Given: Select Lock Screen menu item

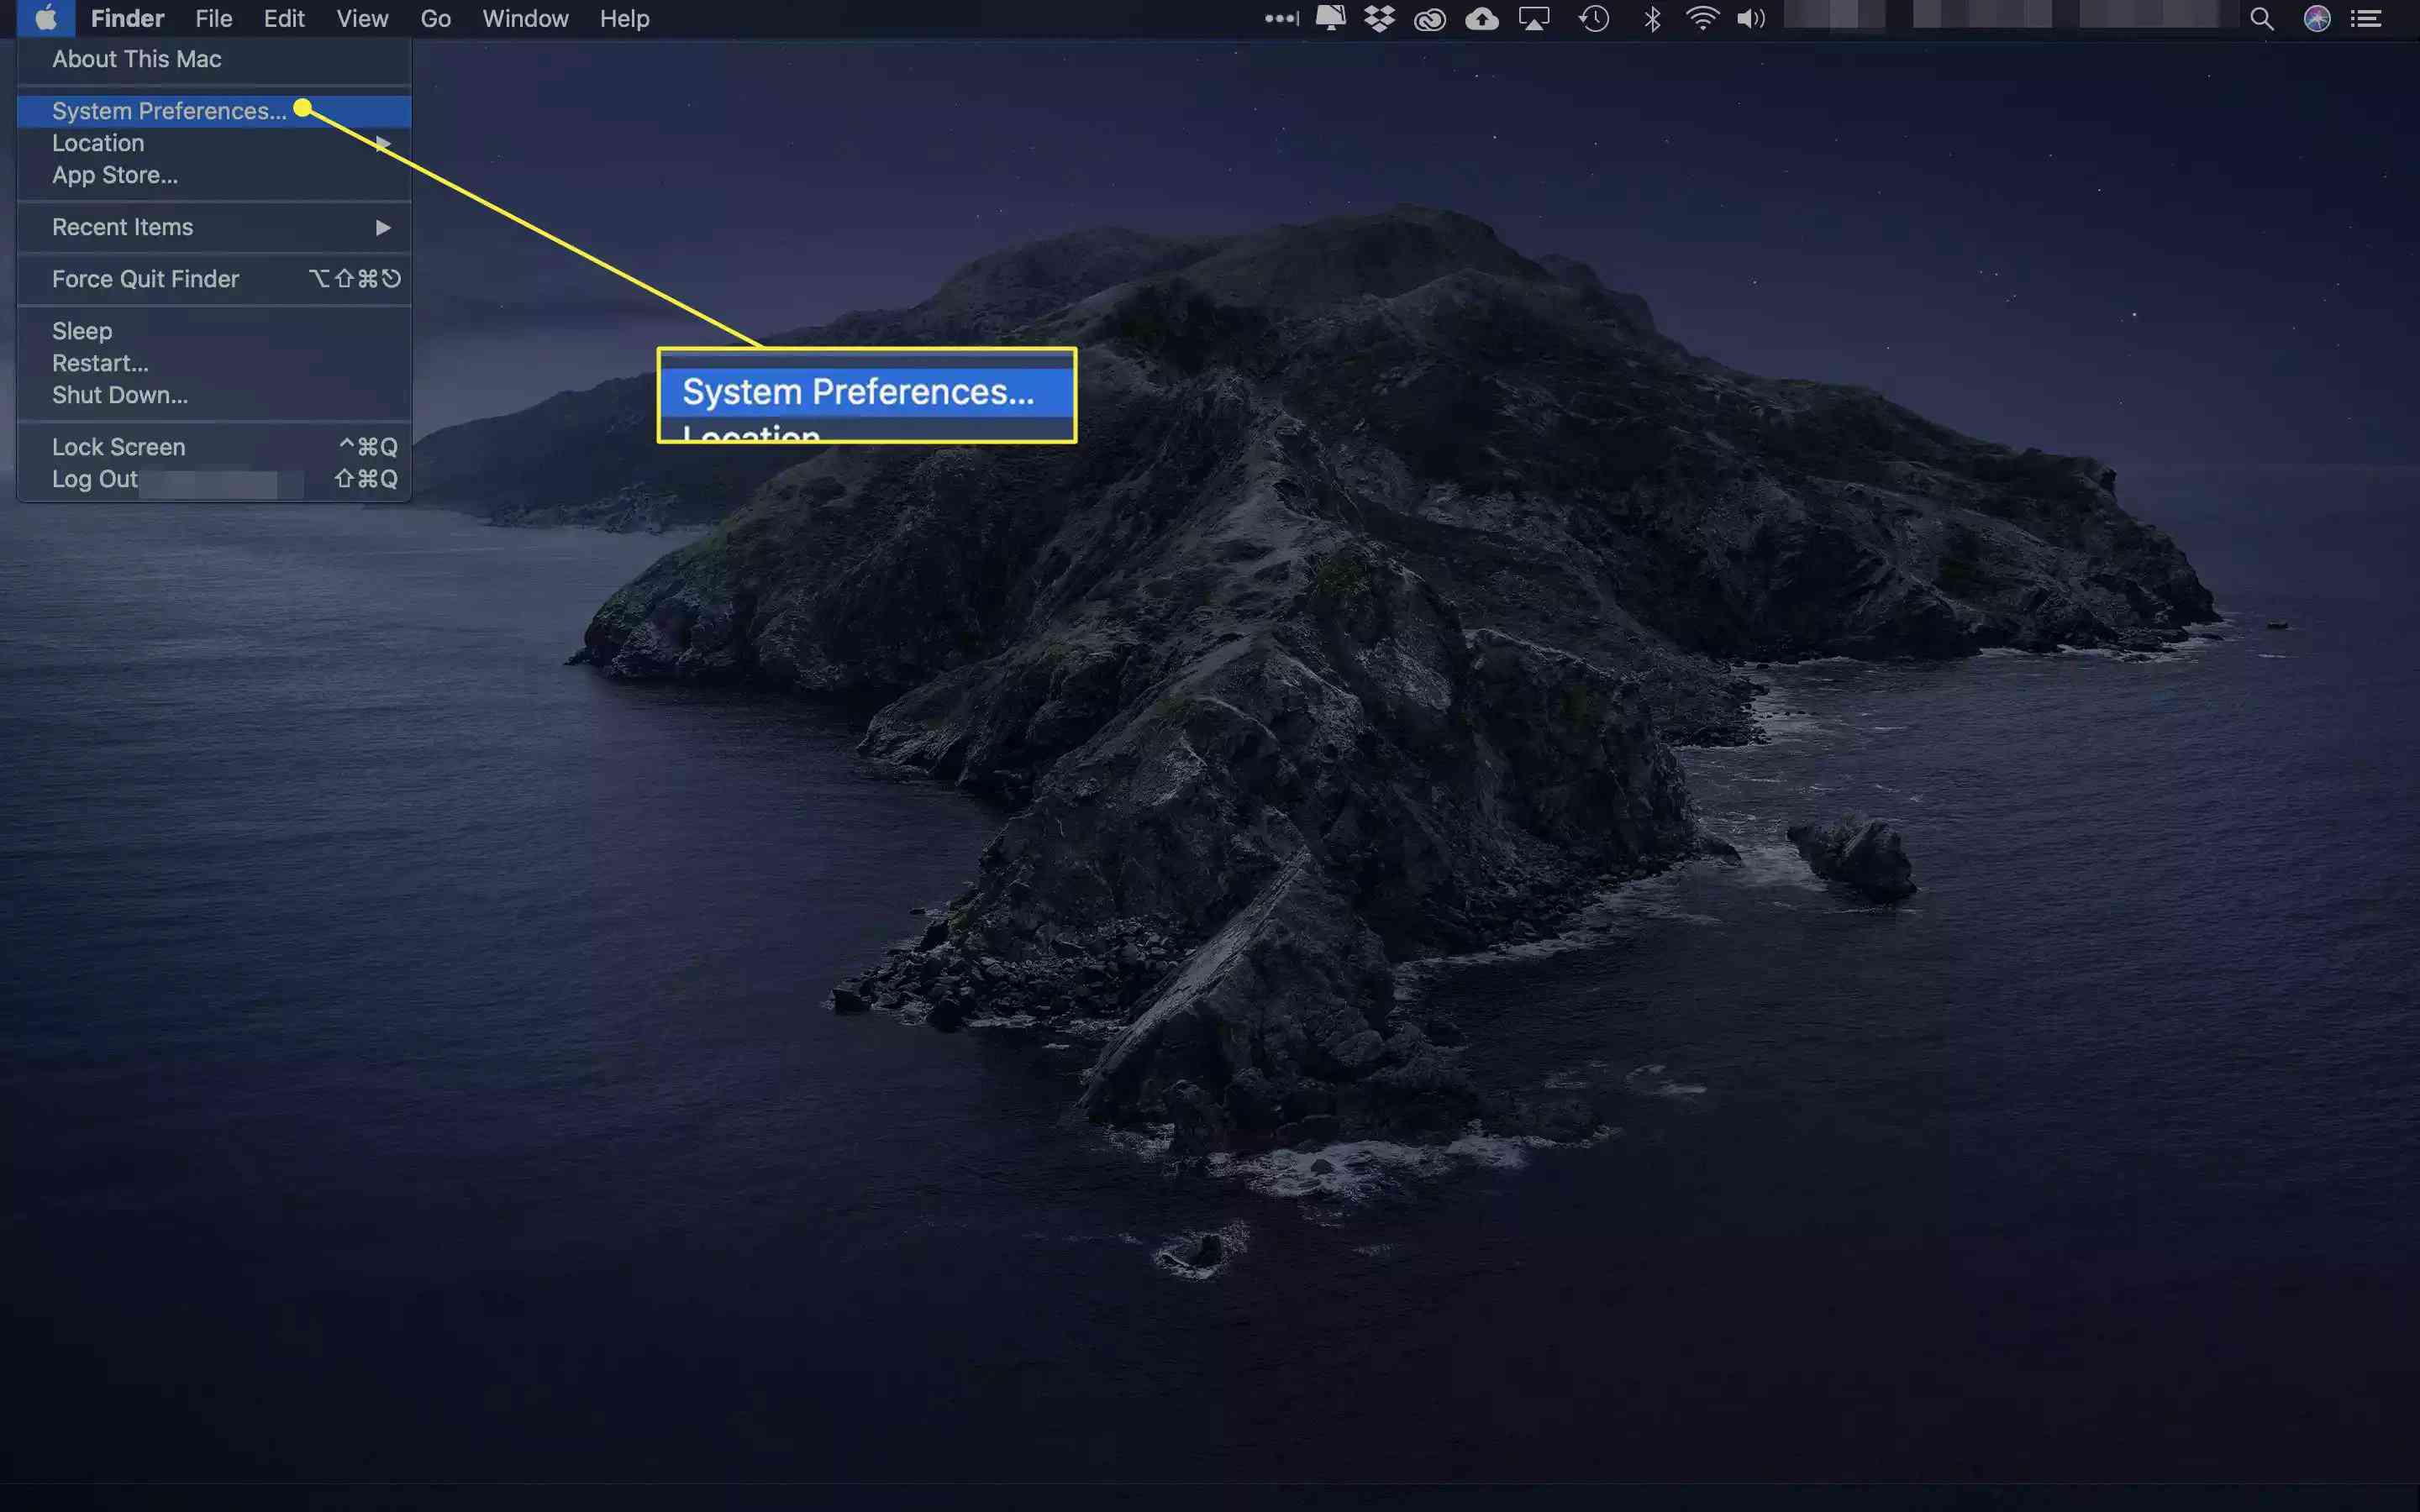Looking at the screenshot, I should [x=117, y=446].
